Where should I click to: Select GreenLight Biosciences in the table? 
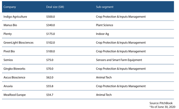coord(18,43)
